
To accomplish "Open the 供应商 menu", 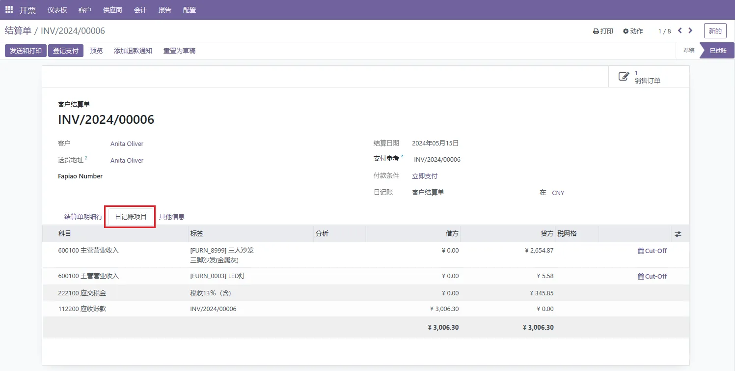I will pos(112,10).
